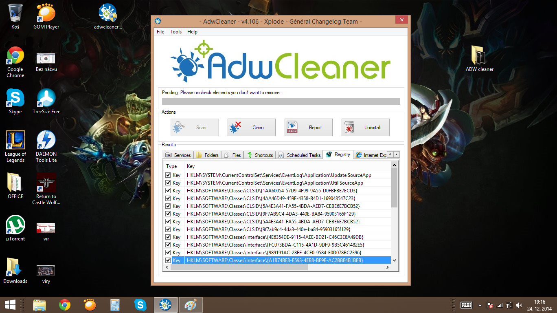Open the Tools menu
The width and height of the screenshot is (557, 313).
pyautogui.click(x=176, y=32)
